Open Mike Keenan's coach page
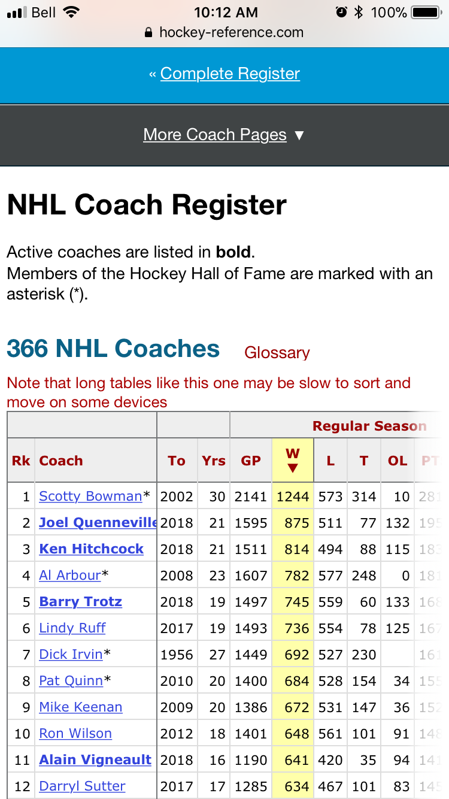The image size is (449, 799). click(x=81, y=707)
